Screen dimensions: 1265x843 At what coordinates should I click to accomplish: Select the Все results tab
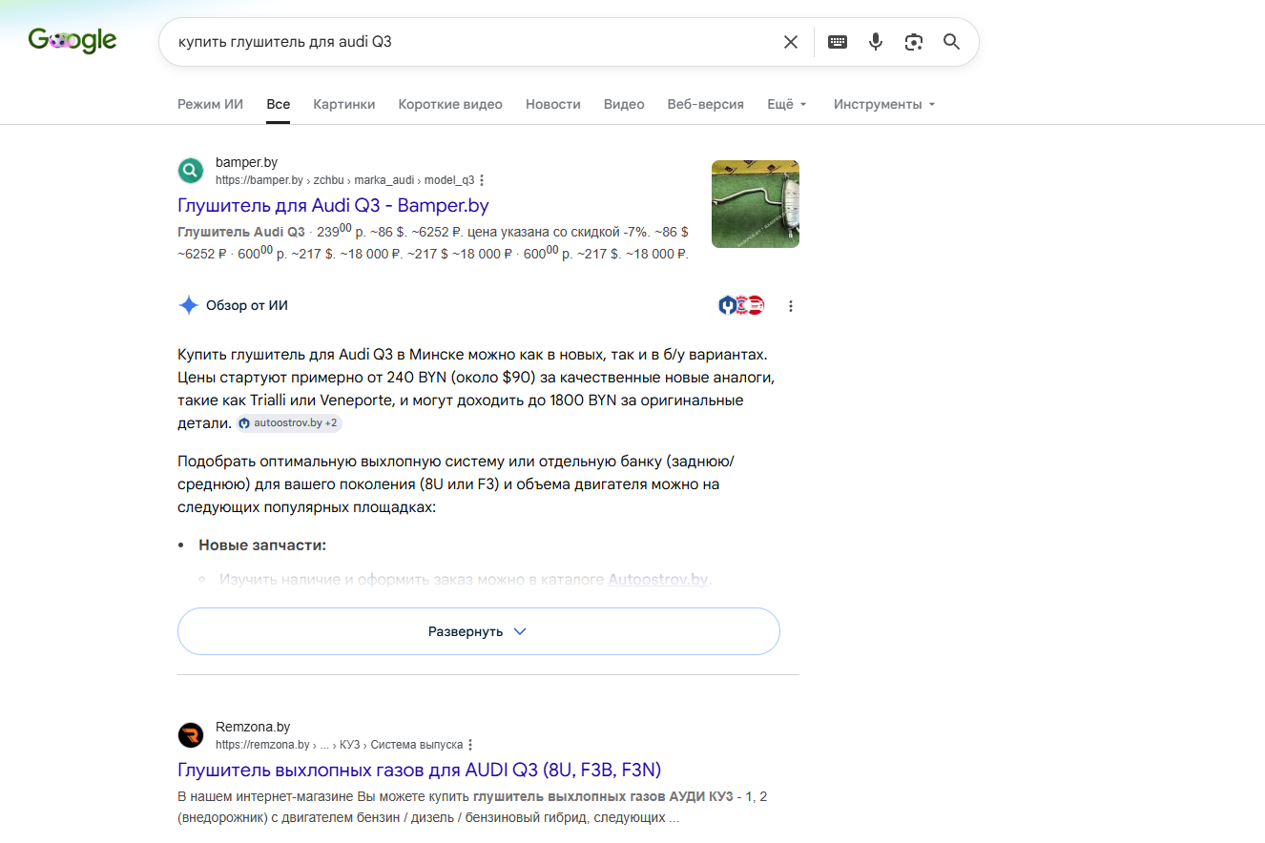coord(279,104)
